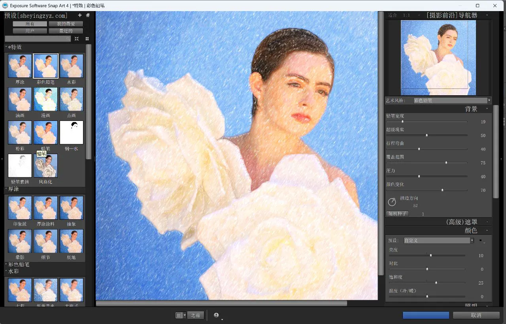Click the home icon beside the preset title
This screenshot has width=506, height=324.
coord(88,15)
